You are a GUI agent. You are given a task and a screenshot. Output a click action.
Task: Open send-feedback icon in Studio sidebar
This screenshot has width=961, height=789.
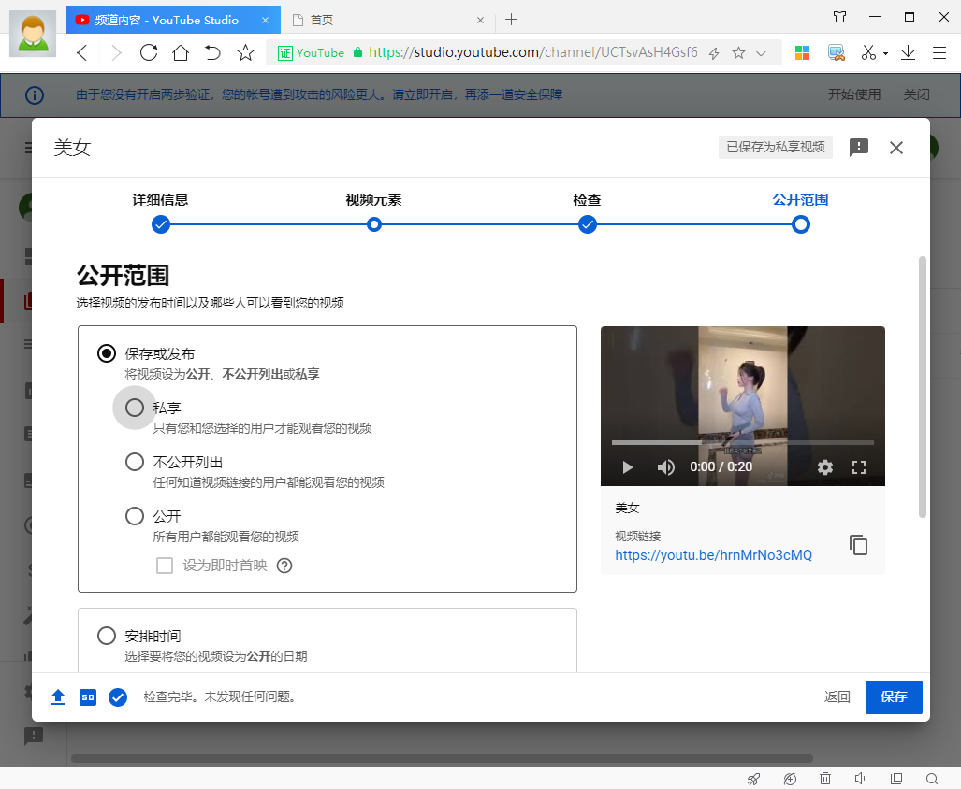[x=33, y=735]
